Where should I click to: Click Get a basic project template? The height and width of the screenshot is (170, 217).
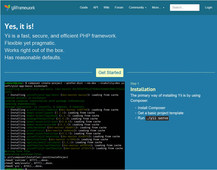161,113
